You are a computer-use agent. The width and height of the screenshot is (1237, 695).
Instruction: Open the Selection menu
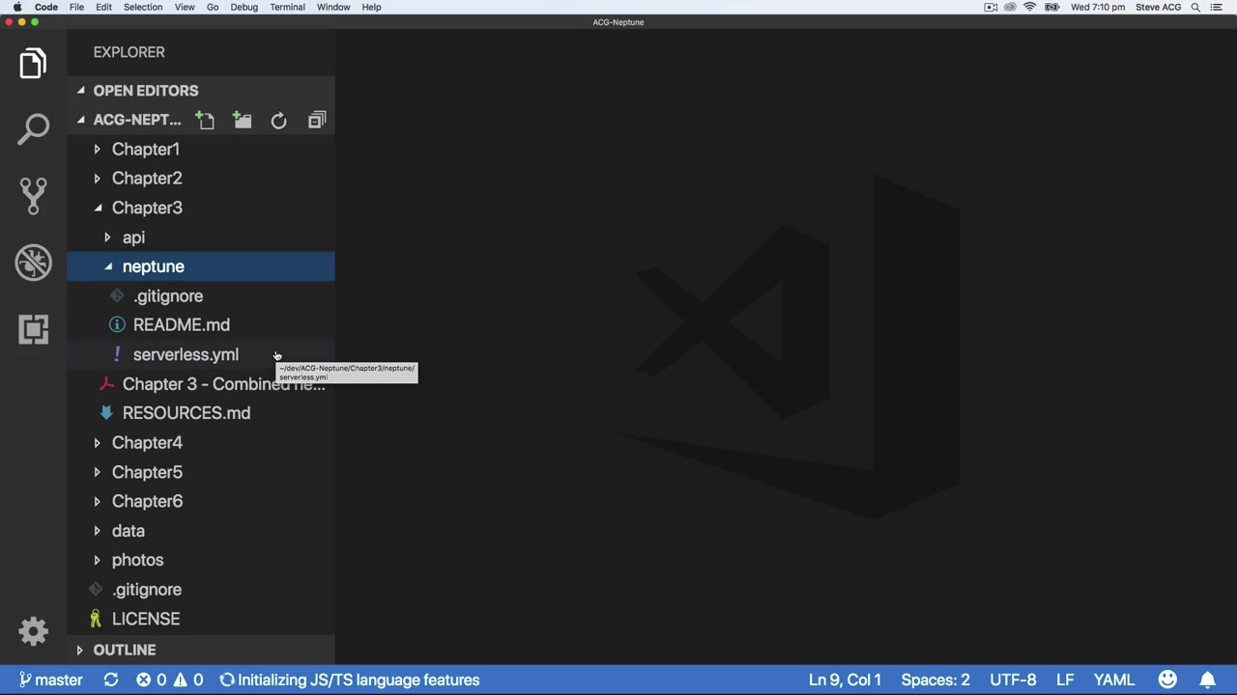[143, 7]
